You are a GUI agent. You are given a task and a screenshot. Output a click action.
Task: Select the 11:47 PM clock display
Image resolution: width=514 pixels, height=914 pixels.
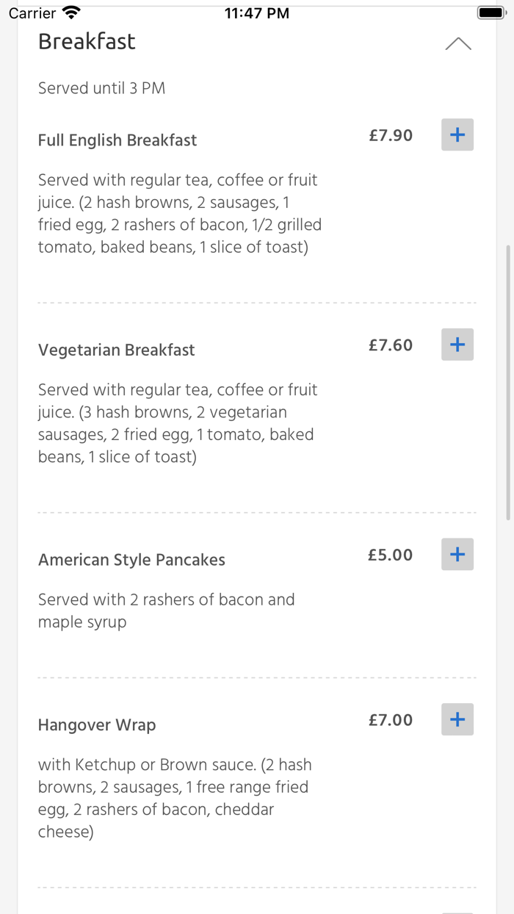coord(256,12)
